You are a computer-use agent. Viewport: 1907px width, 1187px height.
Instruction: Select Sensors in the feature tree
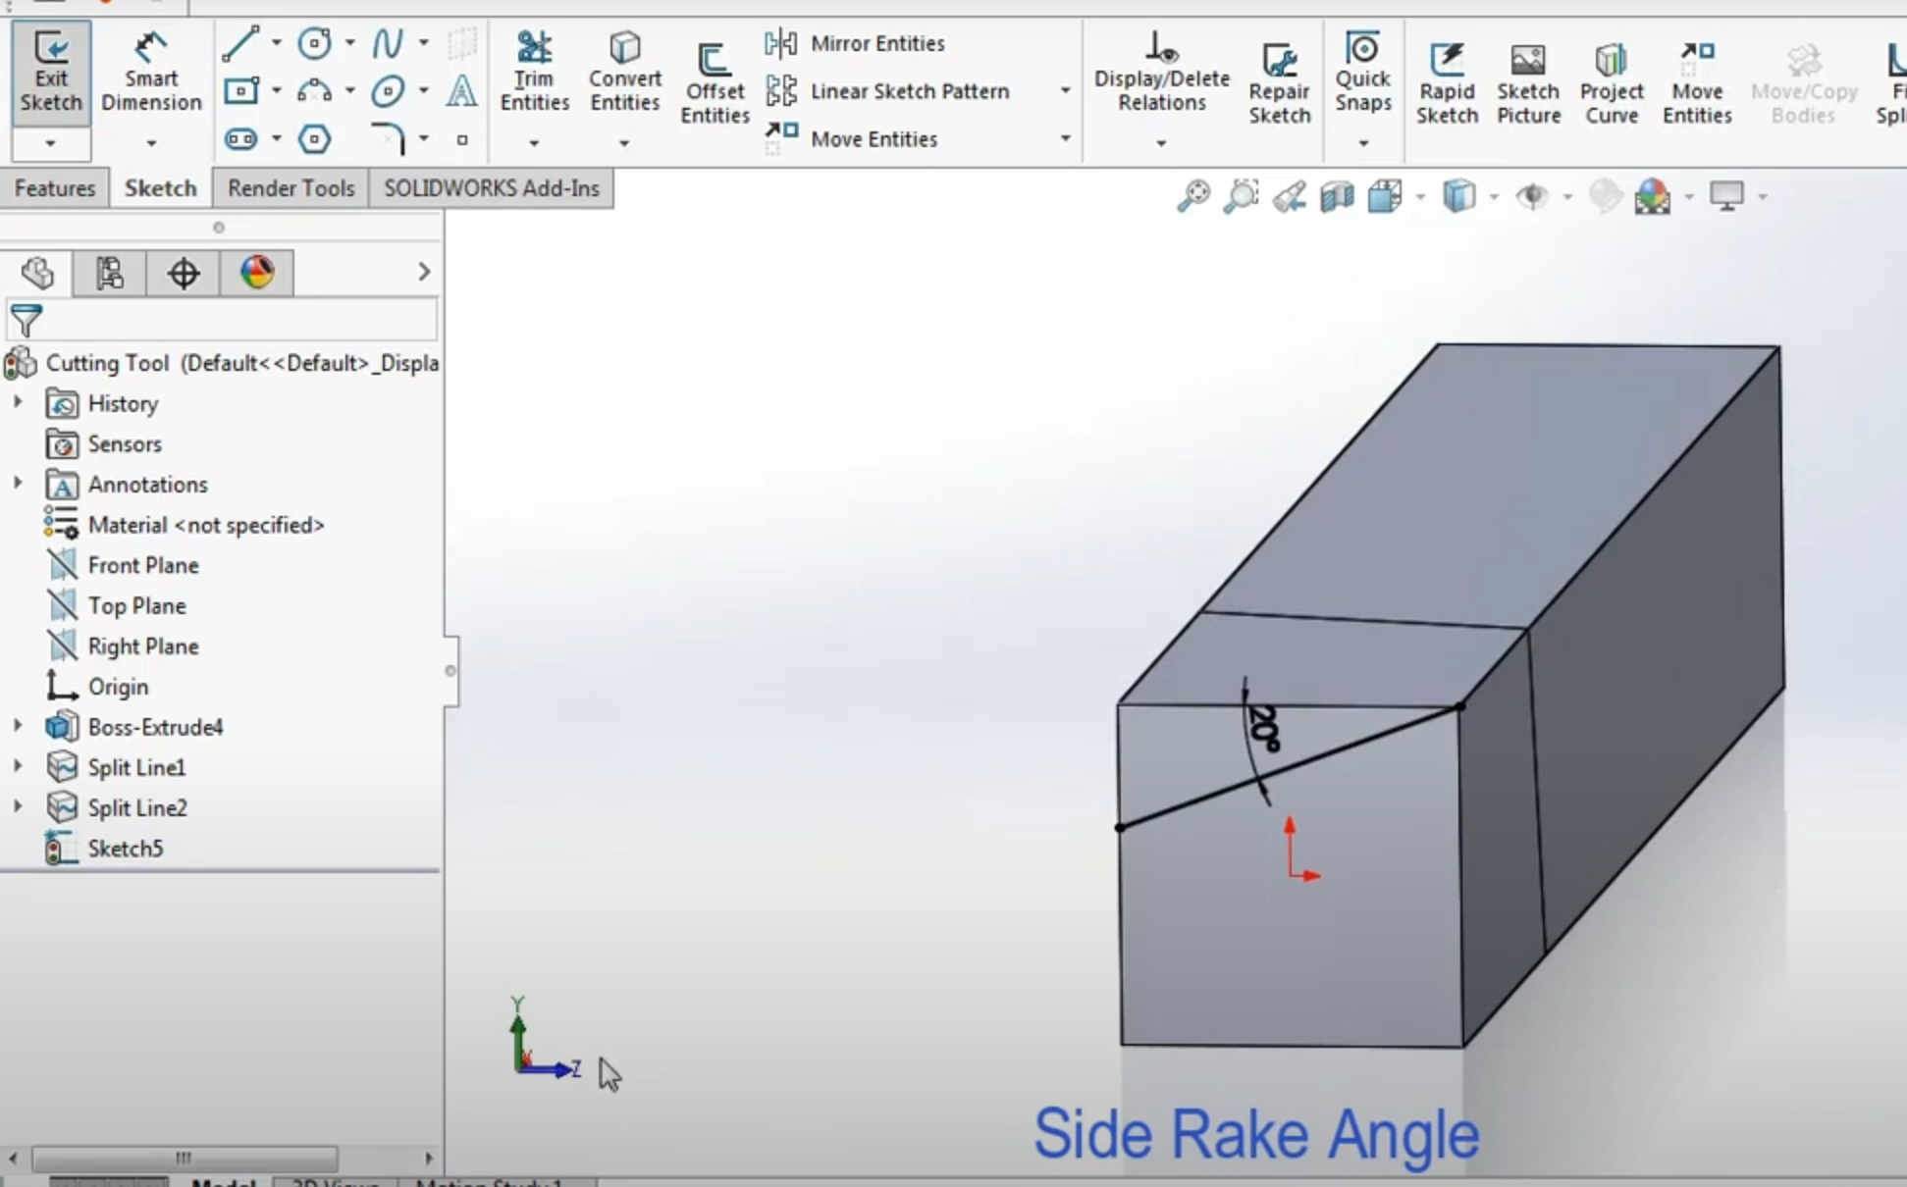click(124, 444)
